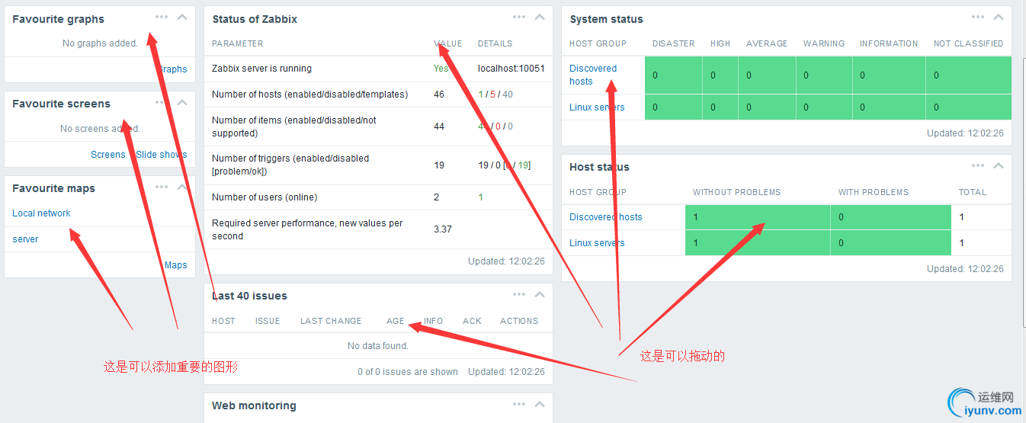Collapse the System status widget
This screenshot has width=1026, height=423.
[999, 17]
